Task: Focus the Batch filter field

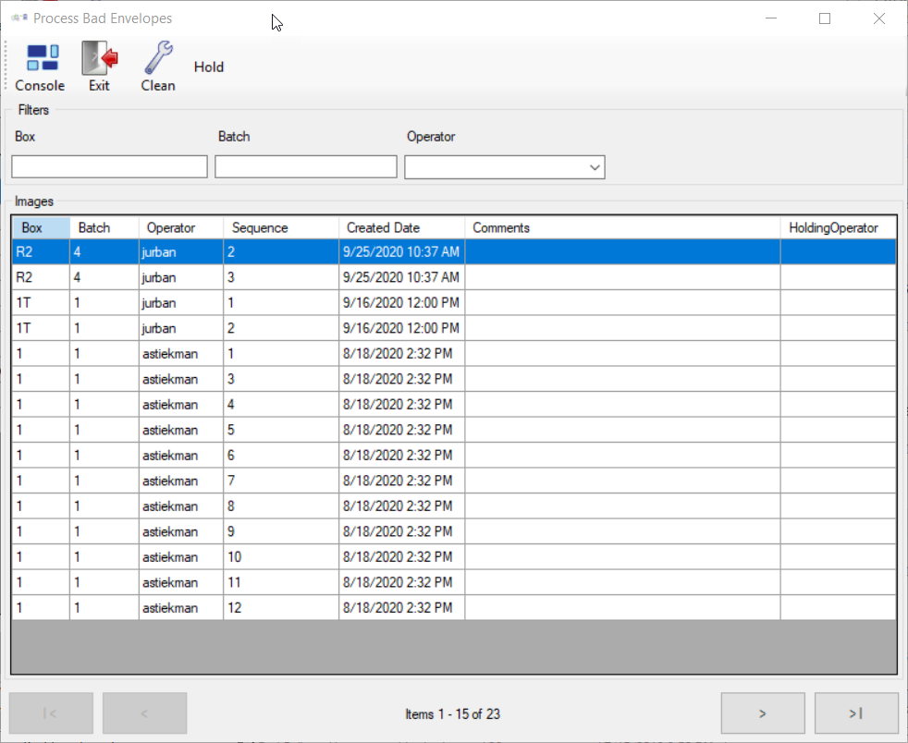Action: click(x=306, y=166)
